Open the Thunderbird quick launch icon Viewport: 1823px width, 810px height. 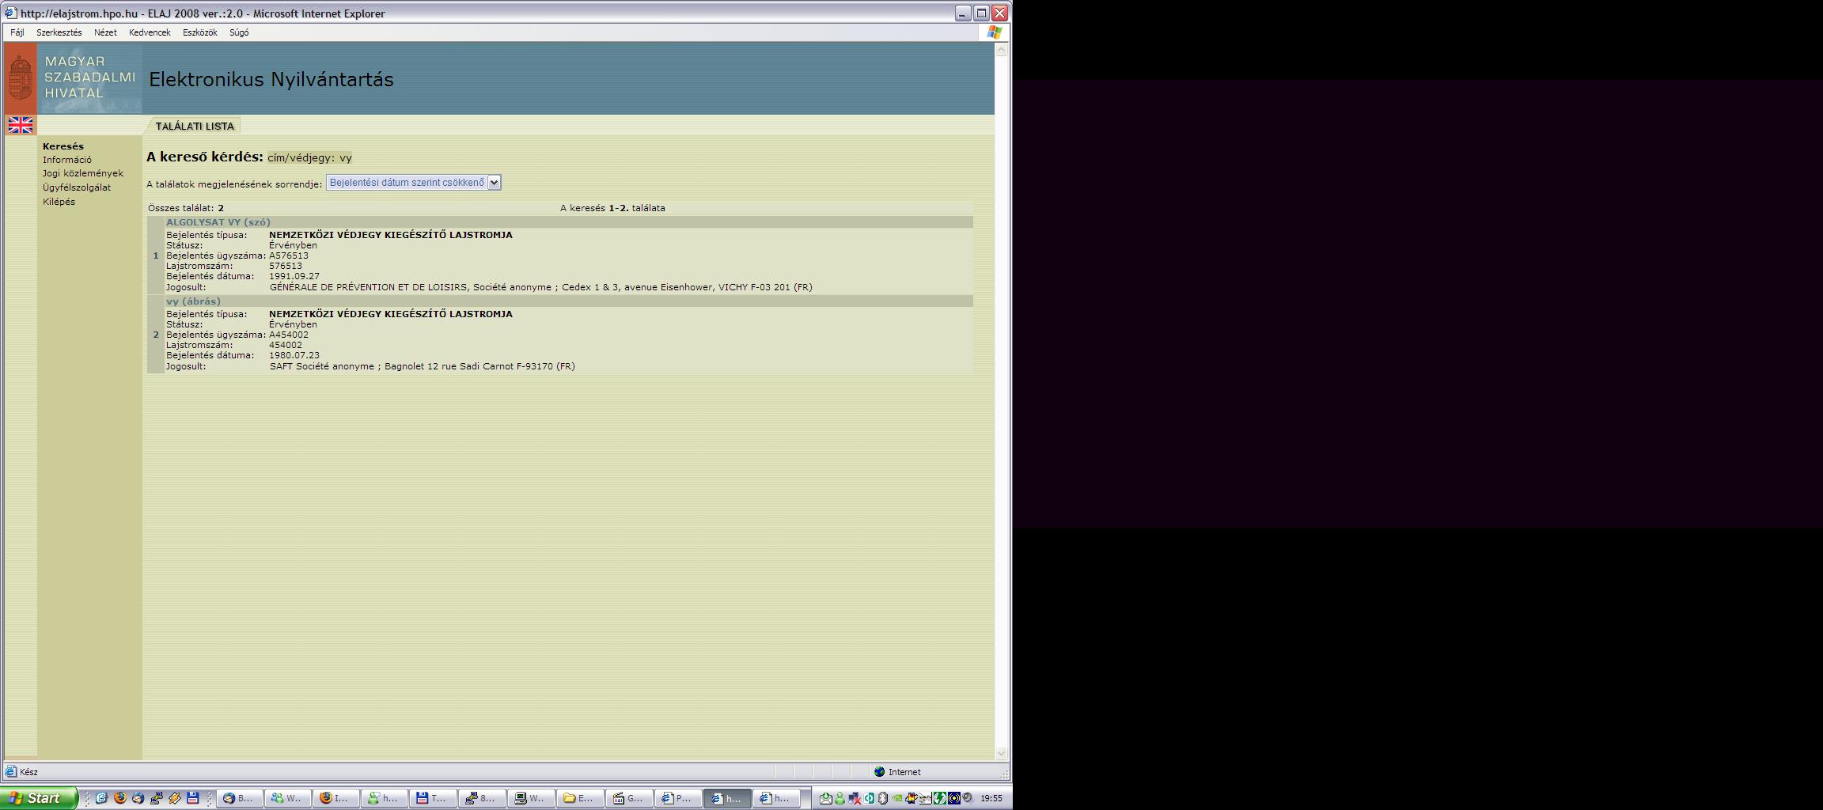pos(138,798)
